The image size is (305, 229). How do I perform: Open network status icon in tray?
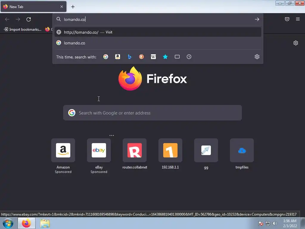click(x=268, y=223)
